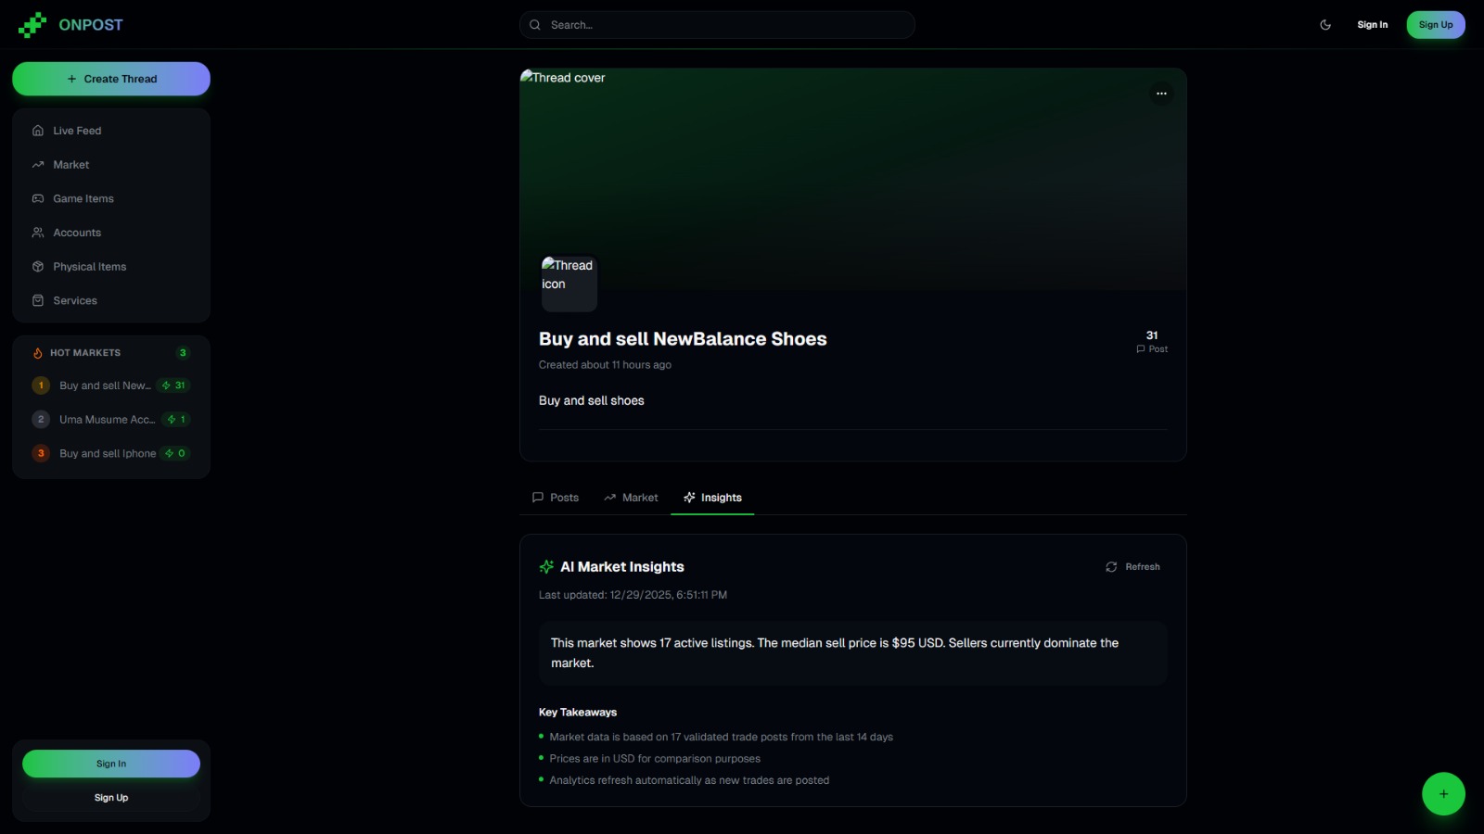Image resolution: width=1484 pixels, height=834 pixels.
Task: Click the floating green plus button
Action: point(1443,794)
